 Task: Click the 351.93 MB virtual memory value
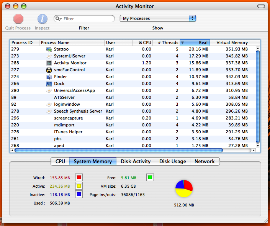point(237,49)
